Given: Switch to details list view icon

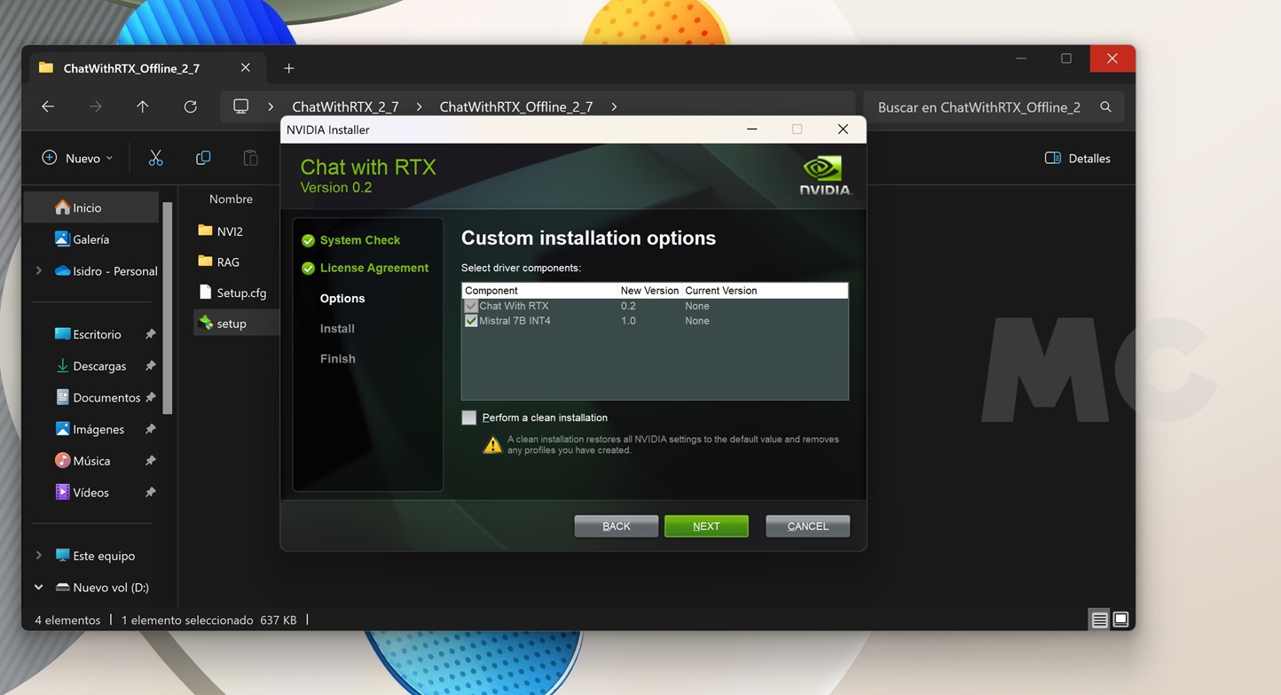Looking at the screenshot, I should pos(1099,620).
